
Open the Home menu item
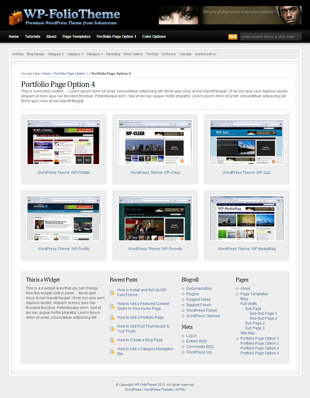[x=14, y=37]
